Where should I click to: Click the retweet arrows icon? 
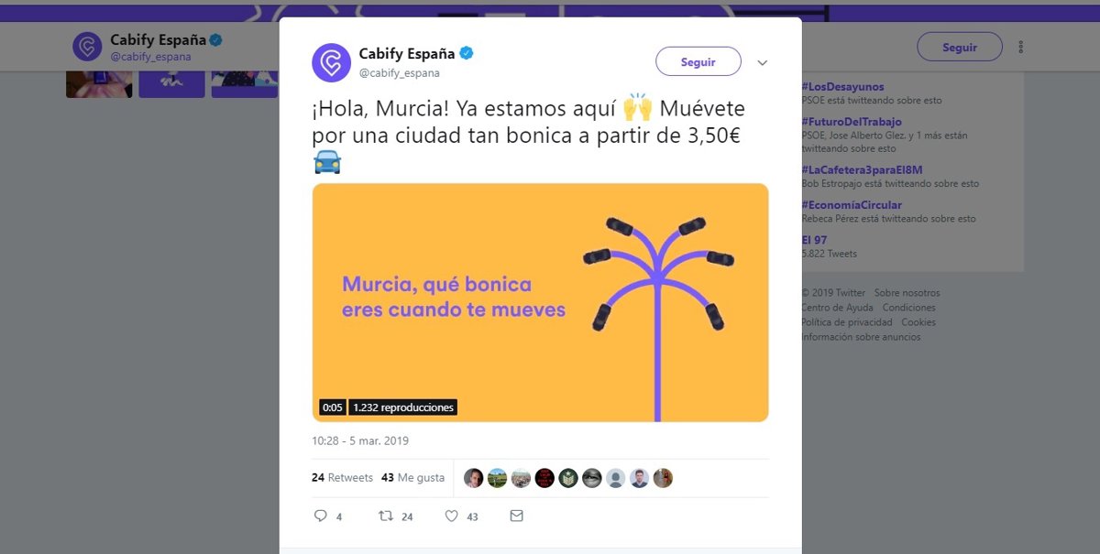pyautogui.click(x=386, y=516)
